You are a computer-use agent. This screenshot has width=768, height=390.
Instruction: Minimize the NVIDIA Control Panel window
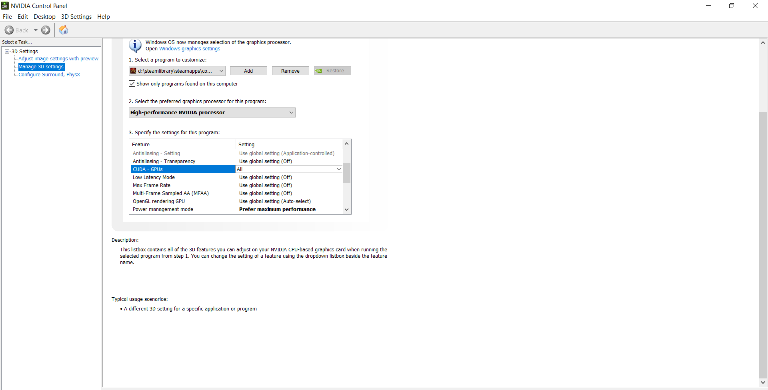(708, 6)
